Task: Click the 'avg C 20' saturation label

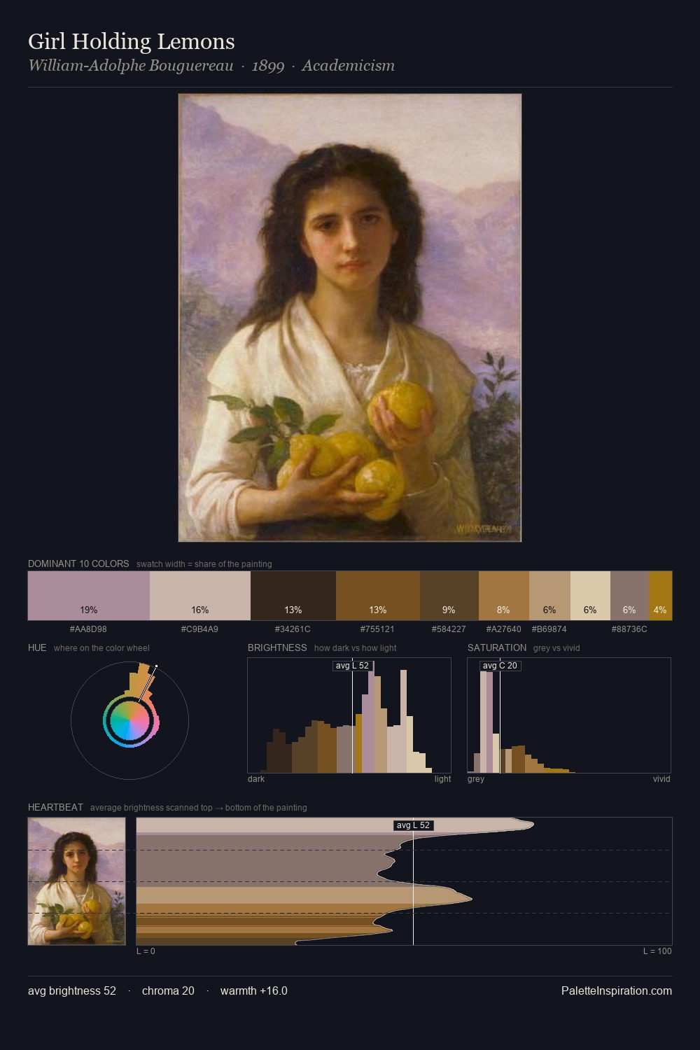Action: pos(500,666)
